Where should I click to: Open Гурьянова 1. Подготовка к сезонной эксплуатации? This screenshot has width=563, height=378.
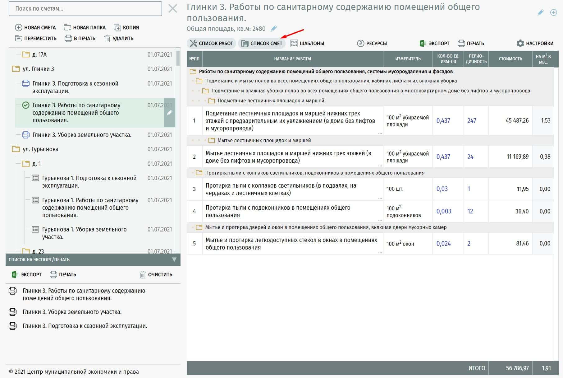89,182
